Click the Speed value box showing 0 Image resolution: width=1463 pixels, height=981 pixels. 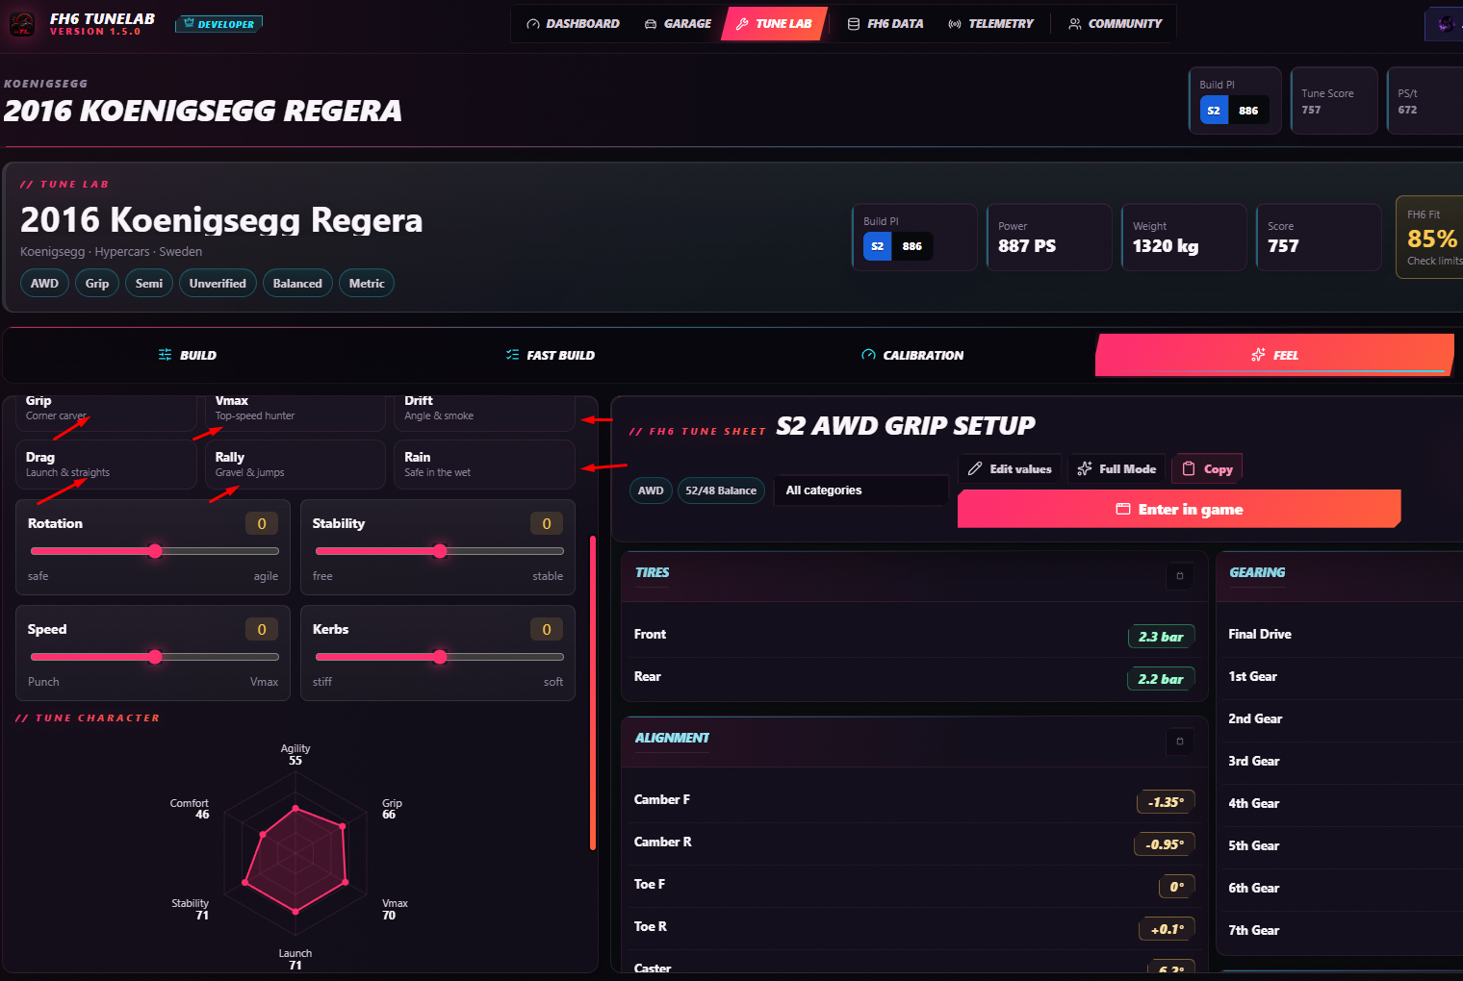262,629
